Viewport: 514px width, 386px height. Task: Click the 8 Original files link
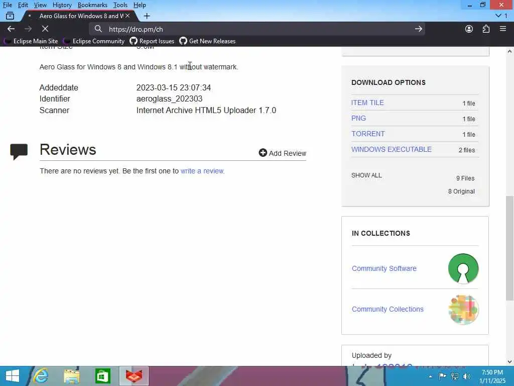tap(461, 191)
